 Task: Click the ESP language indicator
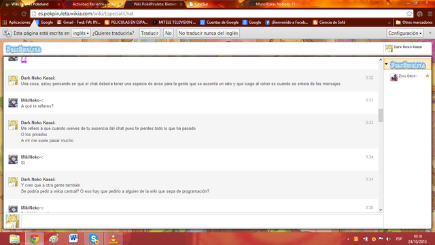click(x=399, y=239)
